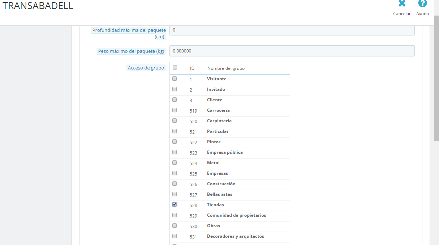Enable the Visitante group checkbox

[x=175, y=79]
